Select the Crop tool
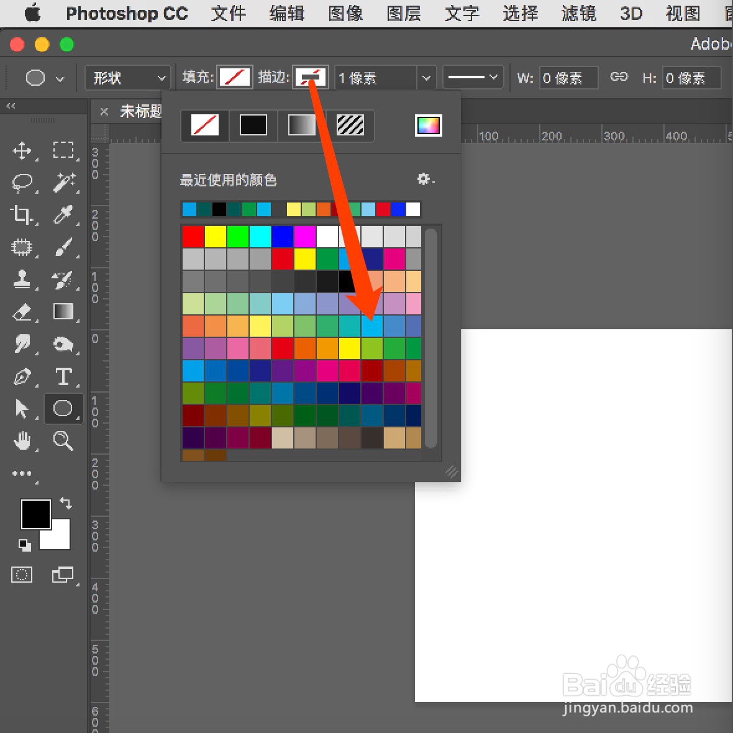 tap(22, 214)
